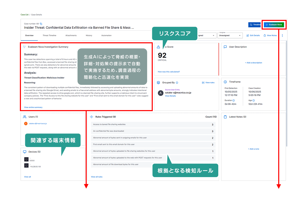
Task: Click the first device monitor icon 8.8.8.8
Action: pyautogui.click(x=26, y=159)
